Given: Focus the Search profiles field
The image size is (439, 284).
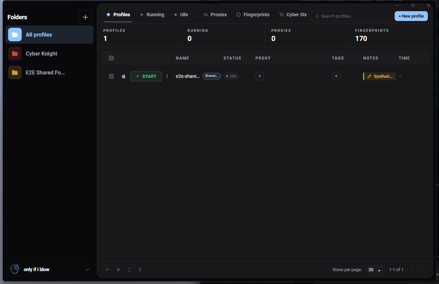Looking at the screenshot, I should click(x=351, y=16).
